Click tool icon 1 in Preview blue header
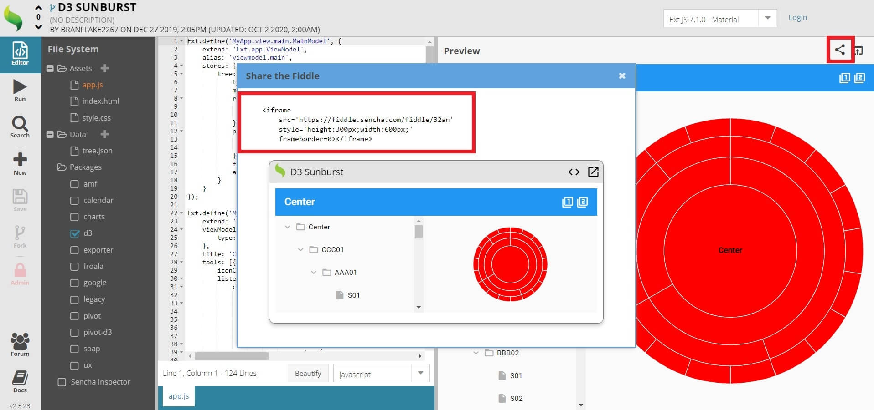 (844, 78)
